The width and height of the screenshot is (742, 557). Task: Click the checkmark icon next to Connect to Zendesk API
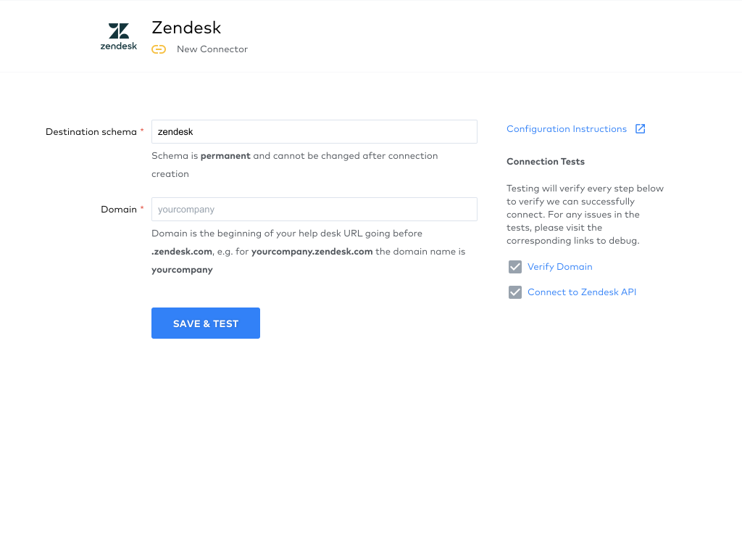pos(514,292)
